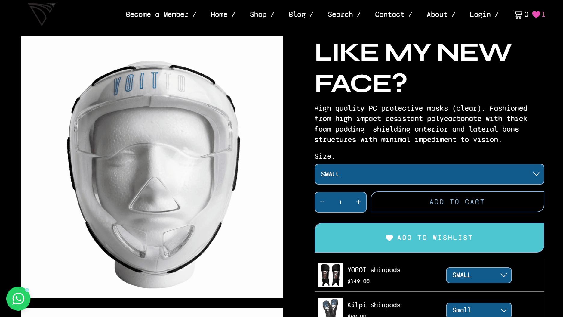Open the Login link
Image resolution: width=563 pixels, height=317 pixels.
pyautogui.click(x=480, y=14)
